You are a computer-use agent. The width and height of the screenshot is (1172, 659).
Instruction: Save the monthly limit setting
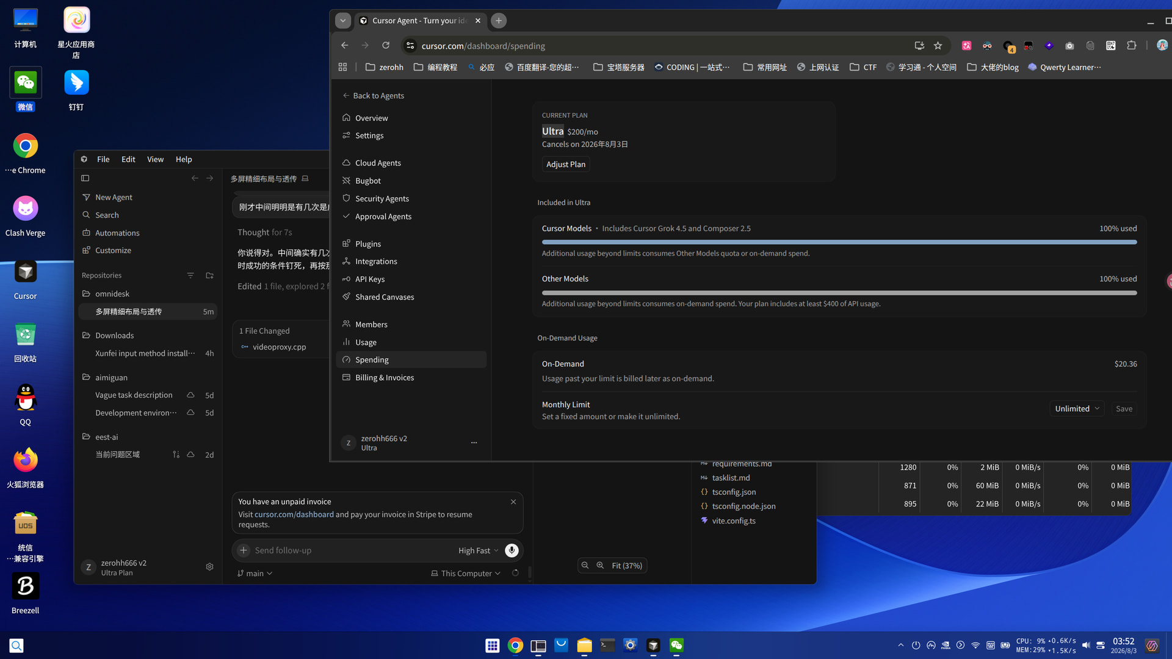[x=1124, y=409]
